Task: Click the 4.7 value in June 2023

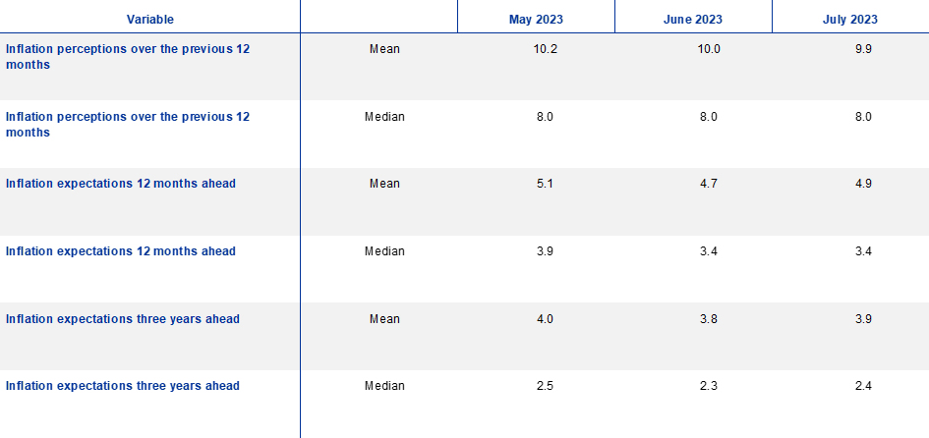Action: pos(708,184)
